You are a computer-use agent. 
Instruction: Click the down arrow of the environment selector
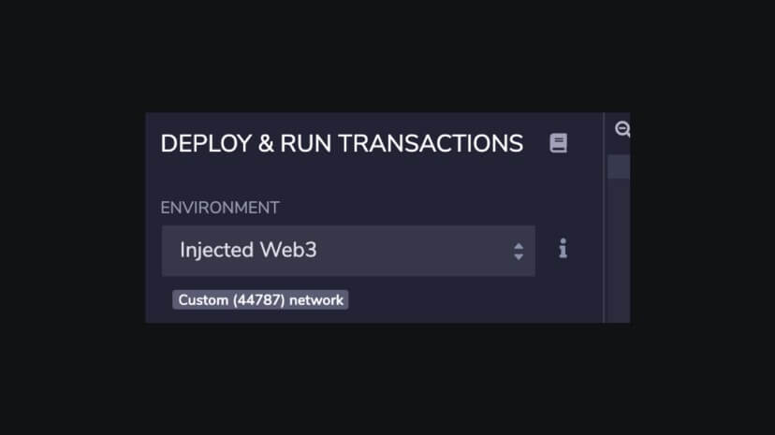[x=518, y=256]
